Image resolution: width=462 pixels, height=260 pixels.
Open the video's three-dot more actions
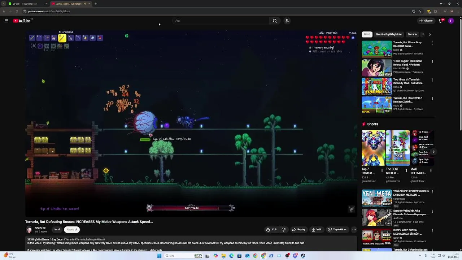[354, 230]
